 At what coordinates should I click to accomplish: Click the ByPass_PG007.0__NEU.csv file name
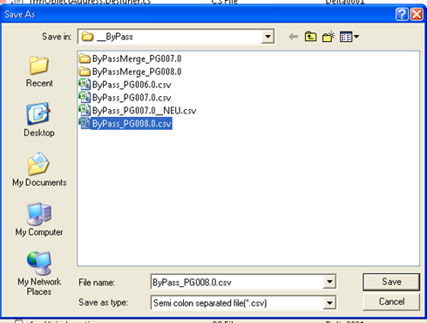click(x=144, y=111)
